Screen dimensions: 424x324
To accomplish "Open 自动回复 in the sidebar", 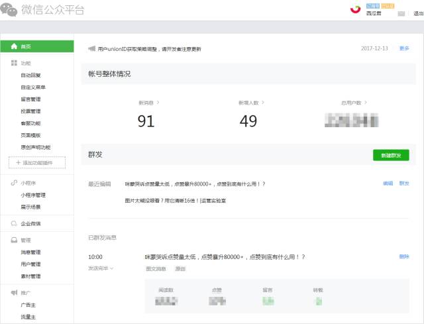I will click(x=30, y=75).
